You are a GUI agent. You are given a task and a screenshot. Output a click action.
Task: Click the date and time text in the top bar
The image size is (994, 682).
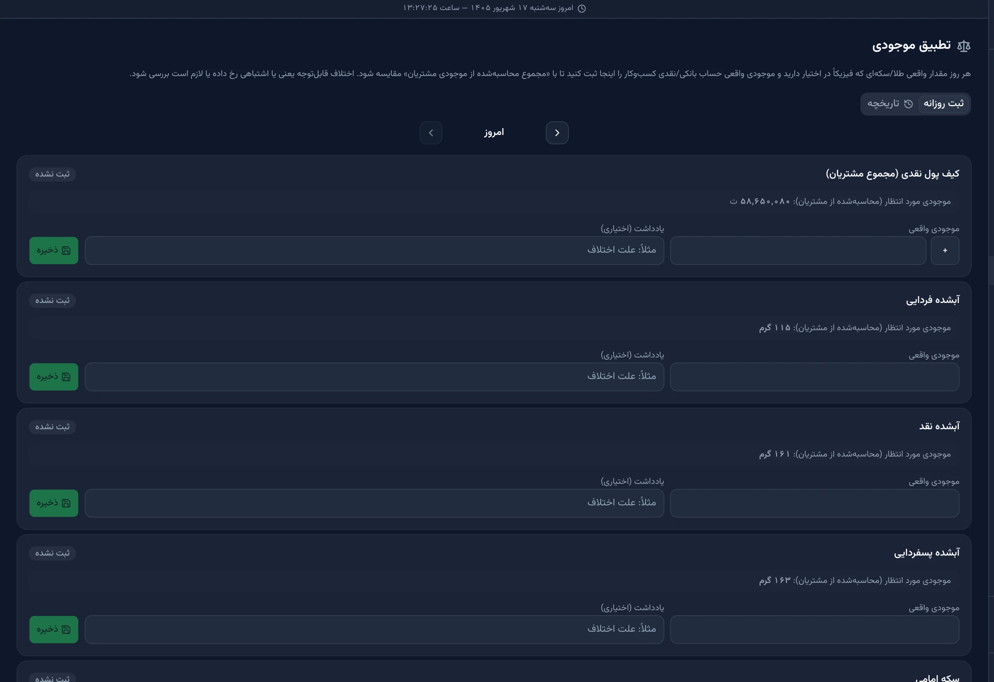point(488,8)
